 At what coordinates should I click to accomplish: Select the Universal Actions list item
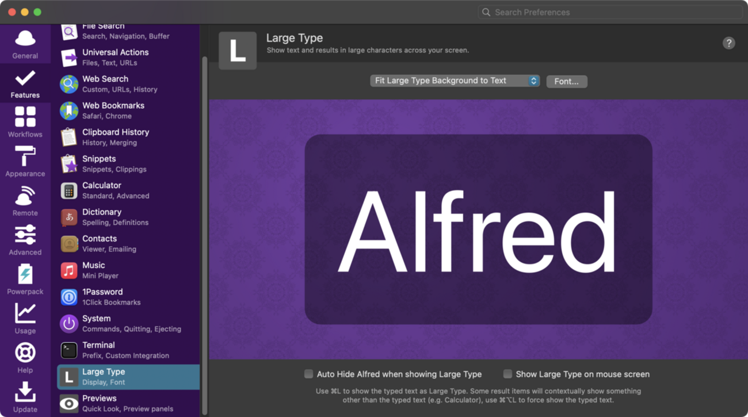128,58
